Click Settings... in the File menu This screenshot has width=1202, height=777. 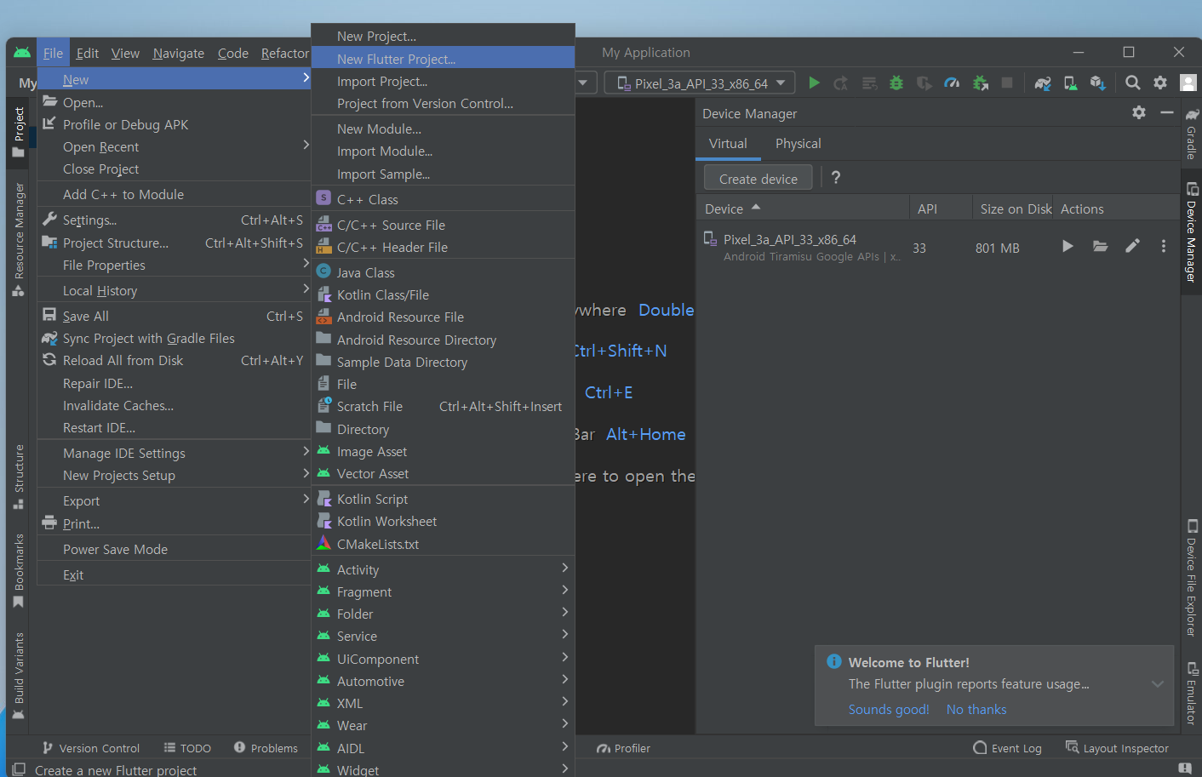click(x=174, y=220)
